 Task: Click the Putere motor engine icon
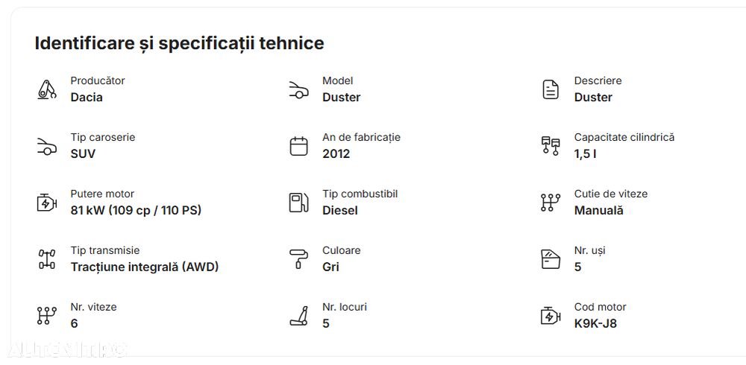(x=47, y=203)
